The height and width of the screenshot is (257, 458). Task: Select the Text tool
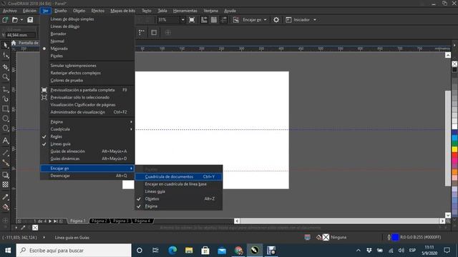pos(5,141)
